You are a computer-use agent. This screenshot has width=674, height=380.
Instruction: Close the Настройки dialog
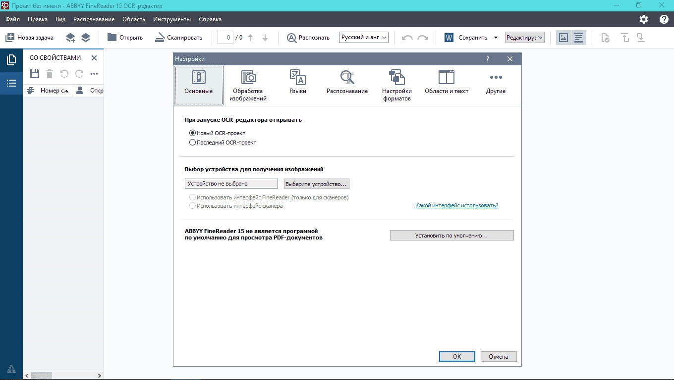pos(510,59)
